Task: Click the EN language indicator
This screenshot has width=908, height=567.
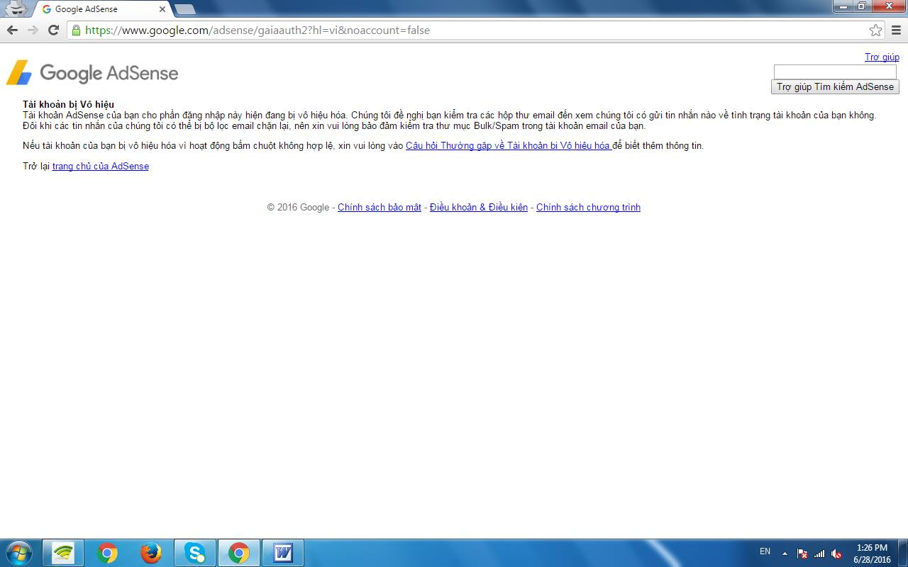Action: (765, 551)
